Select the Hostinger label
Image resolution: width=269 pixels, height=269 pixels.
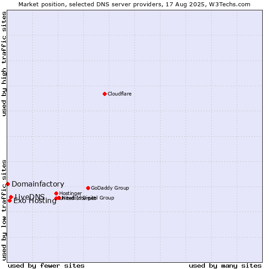point(70,193)
